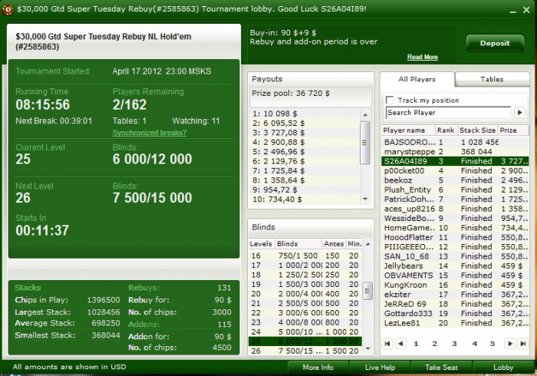The height and width of the screenshot is (376, 537).
Task: Click the search player go arrow button
Action: tap(519, 112)
